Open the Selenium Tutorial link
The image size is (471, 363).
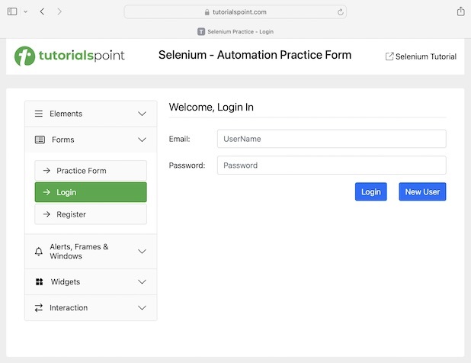421,56
